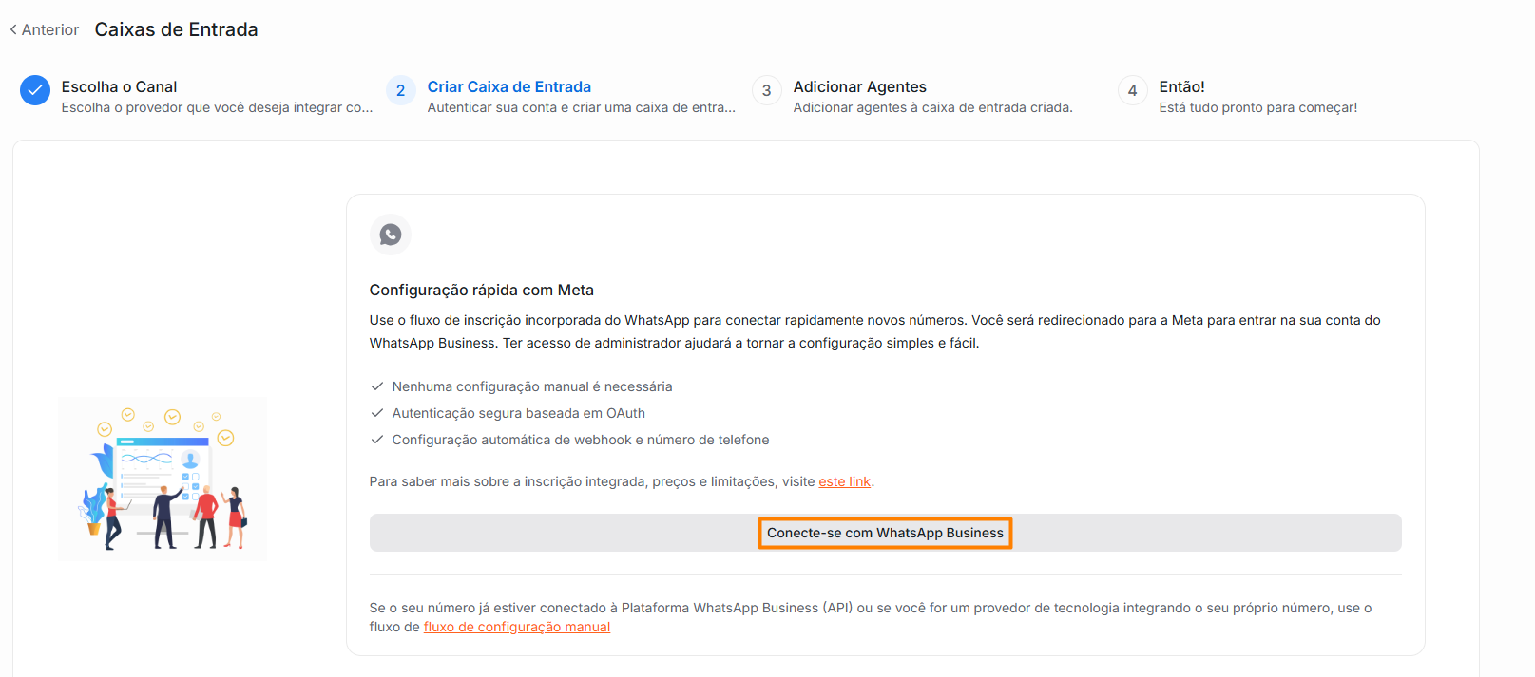Click checkmark beside Autenticação segura OAuth
This screenshot has width=1535, height=677.
(377, 413)
